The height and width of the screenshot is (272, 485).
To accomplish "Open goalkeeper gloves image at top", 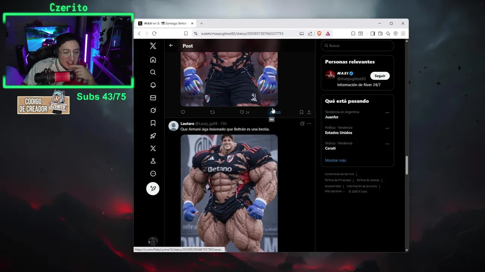I will (229, 79).
